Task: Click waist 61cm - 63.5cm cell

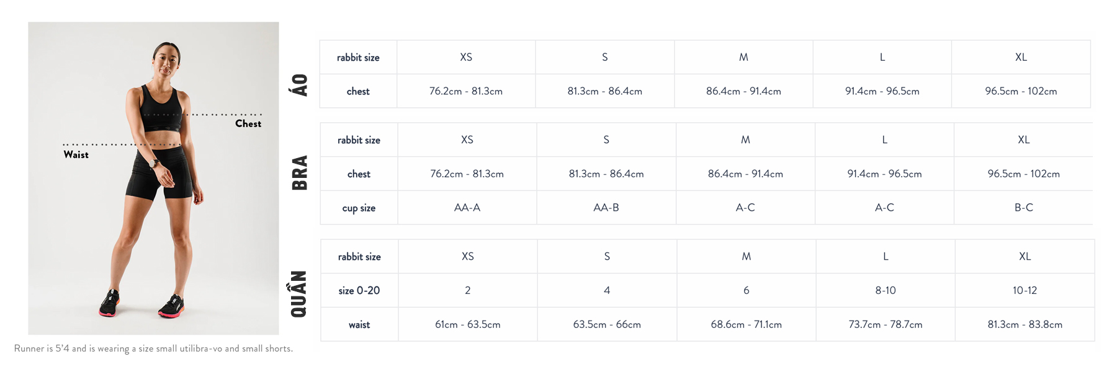Action: click(468, 324)
